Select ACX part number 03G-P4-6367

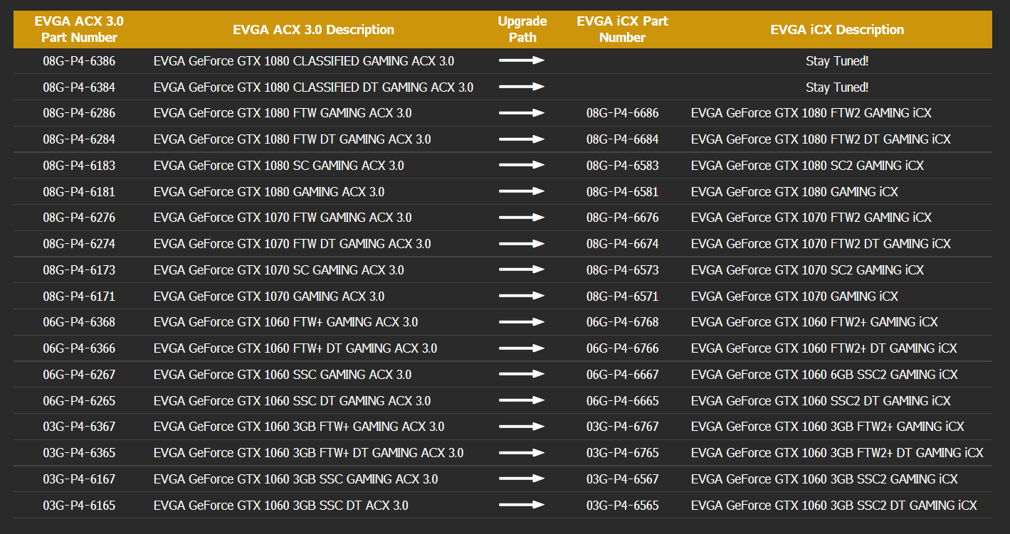(79, 427)
